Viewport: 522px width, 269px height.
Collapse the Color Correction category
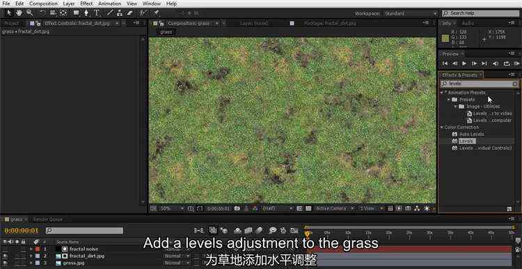pos(442,128)
